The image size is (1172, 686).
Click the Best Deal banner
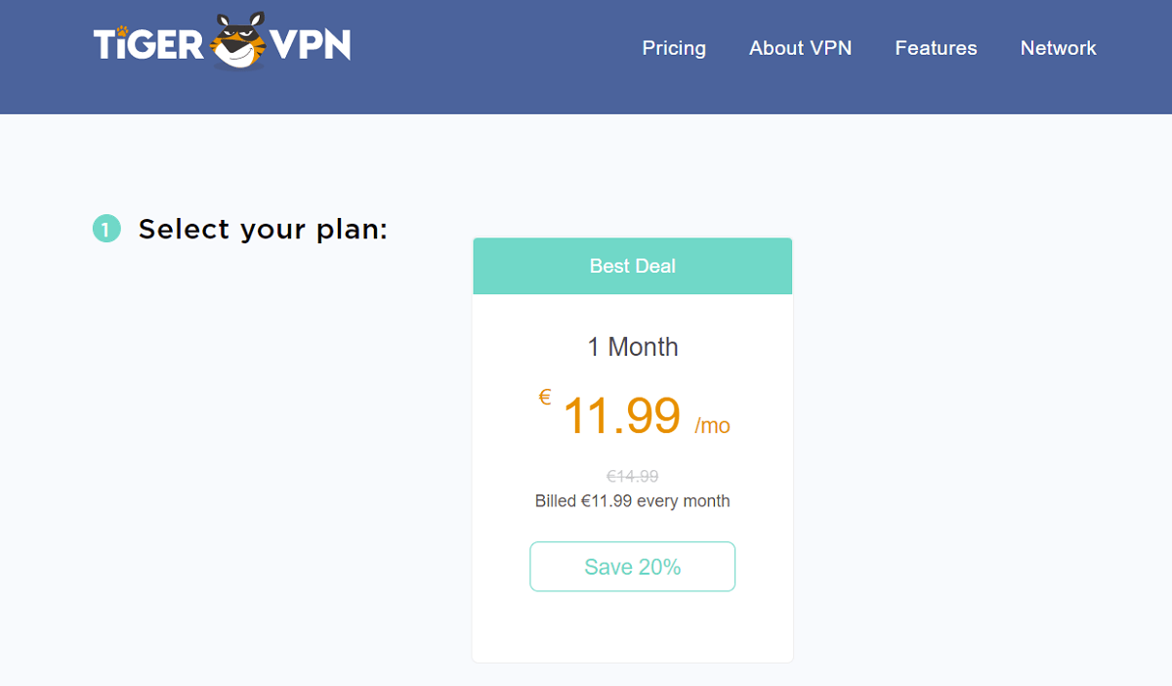click(632, 265)
